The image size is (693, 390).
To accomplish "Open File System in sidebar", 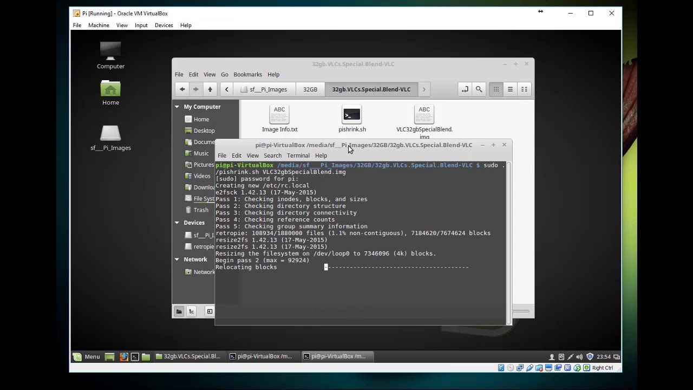I will pyautogui.click(x=200, y=199).
